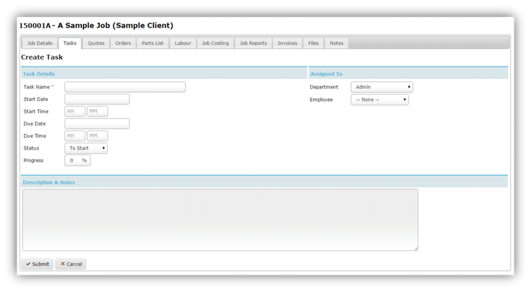
Task: Switch to the Quotes tab
Action: (96, 43)
